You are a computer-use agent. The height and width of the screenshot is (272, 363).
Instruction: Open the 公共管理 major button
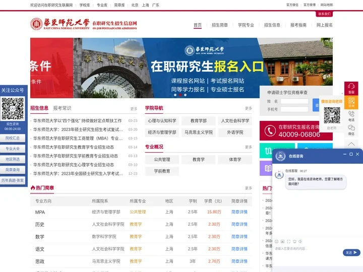162,160
